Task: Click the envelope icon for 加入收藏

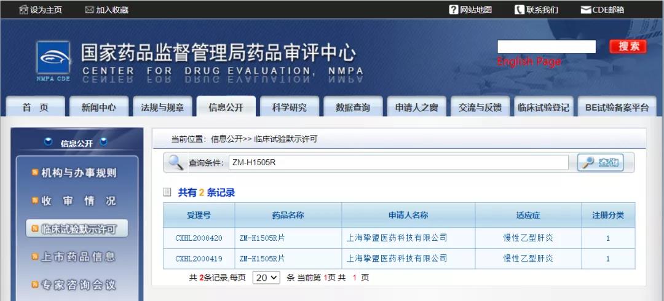Action: (x=89, y=10)
